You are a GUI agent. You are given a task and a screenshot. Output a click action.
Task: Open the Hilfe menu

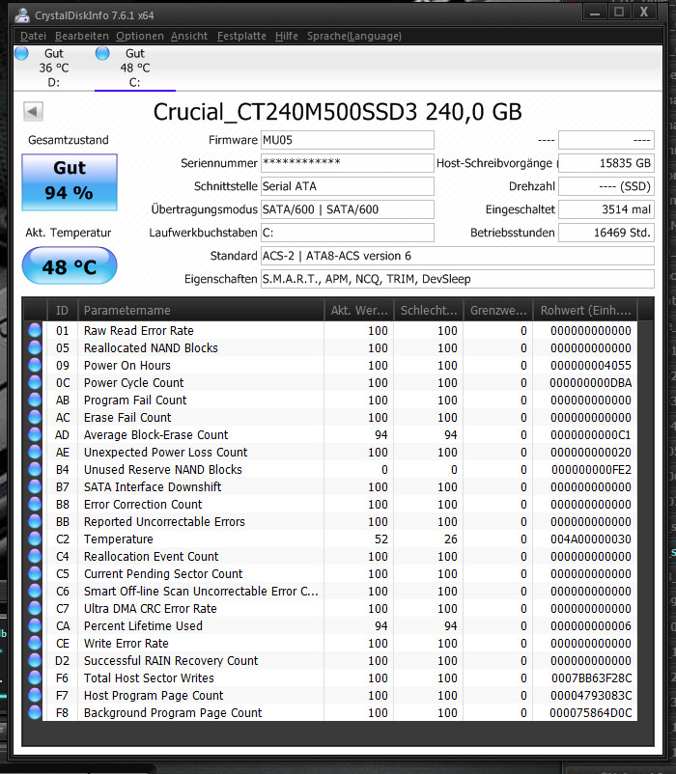[287, 36]
